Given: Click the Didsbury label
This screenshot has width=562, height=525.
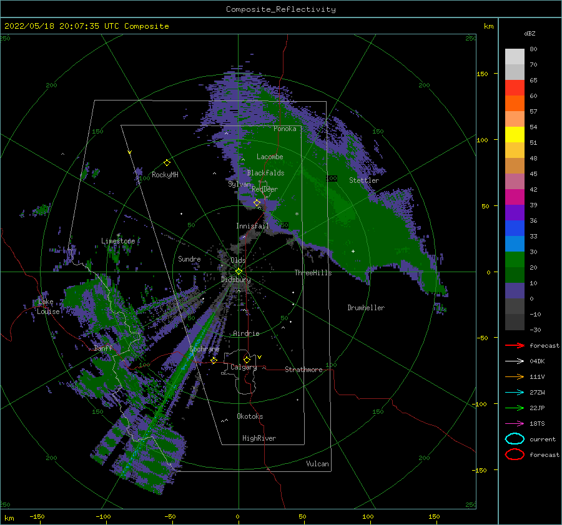Looking at the screenshot, I should point(236,280).
